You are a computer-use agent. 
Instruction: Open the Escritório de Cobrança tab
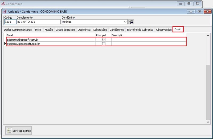click(140, 30)
